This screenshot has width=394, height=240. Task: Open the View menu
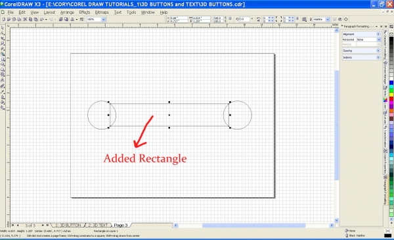coord(34,12)
